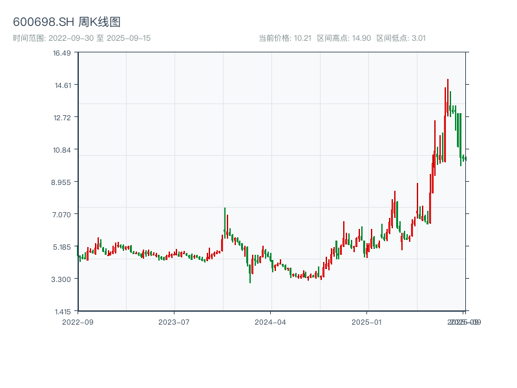Click the tall green spike candle near 7.4 in late 2023
This screenshot has width=517, height=388.
(225, 223)
